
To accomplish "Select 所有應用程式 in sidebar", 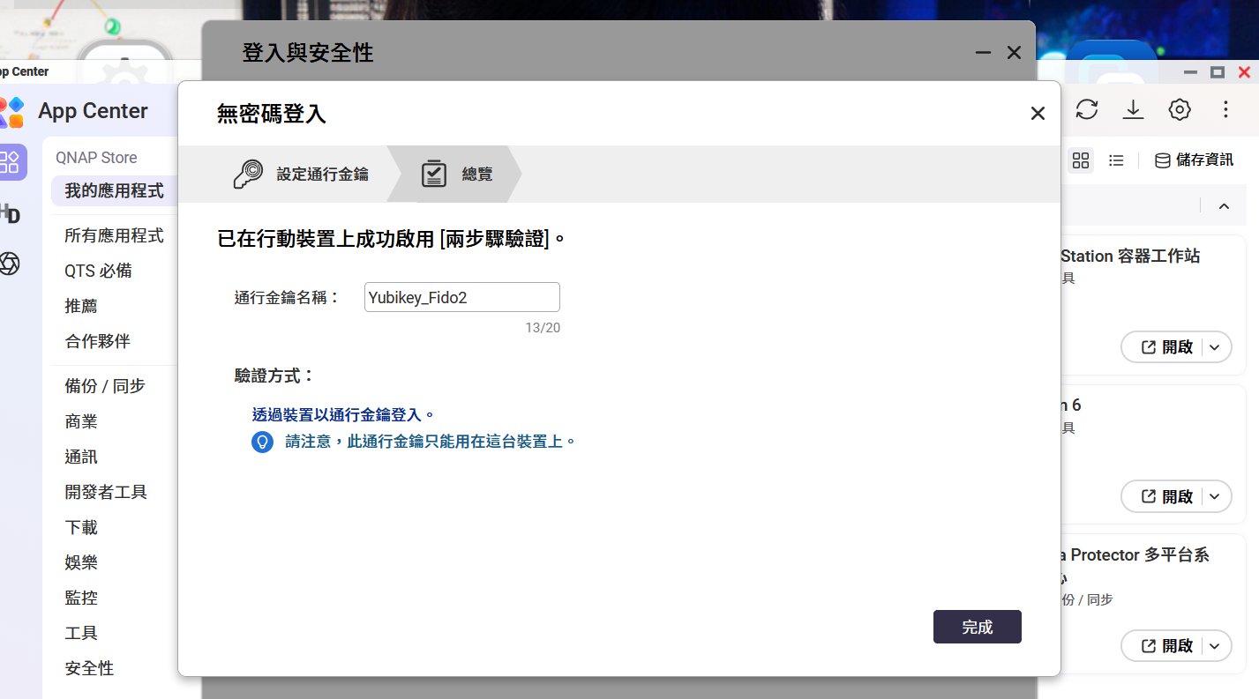I will coord(114,235).
